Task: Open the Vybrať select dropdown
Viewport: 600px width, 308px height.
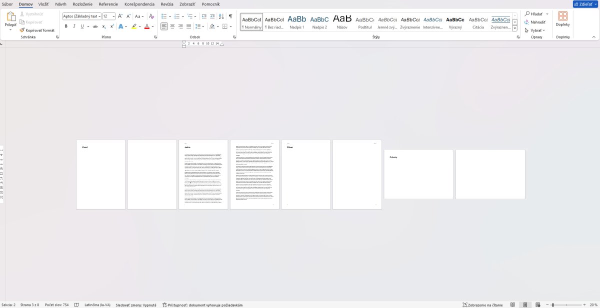Action: point(534,30)
